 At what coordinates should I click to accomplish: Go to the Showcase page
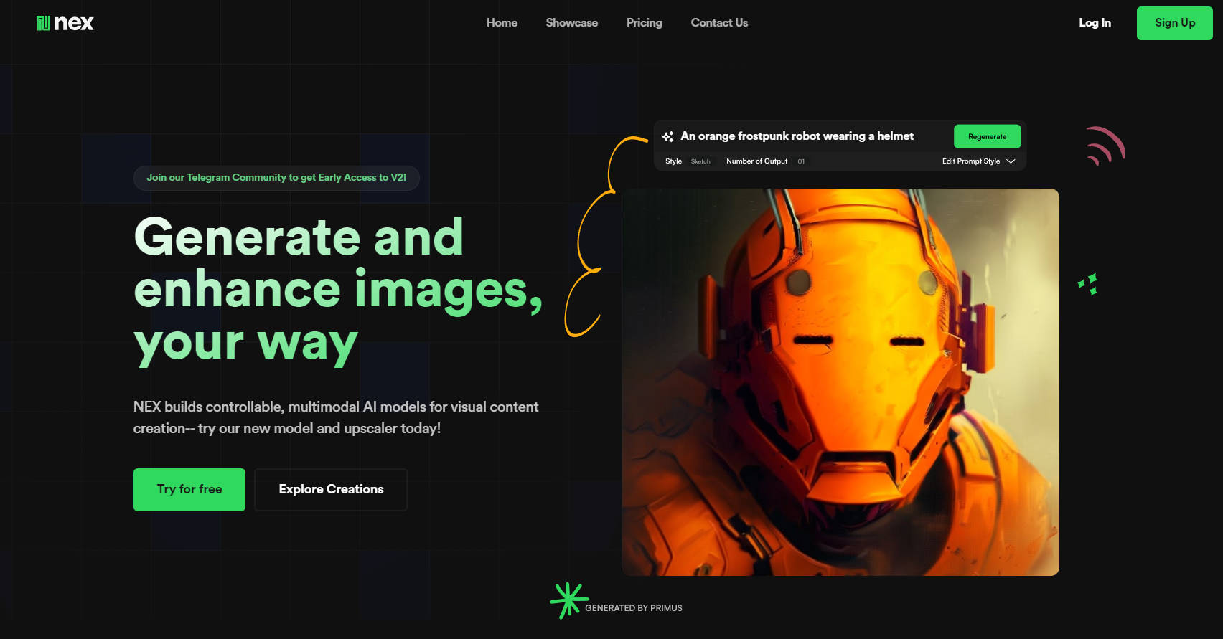click(x=571, y=23)
